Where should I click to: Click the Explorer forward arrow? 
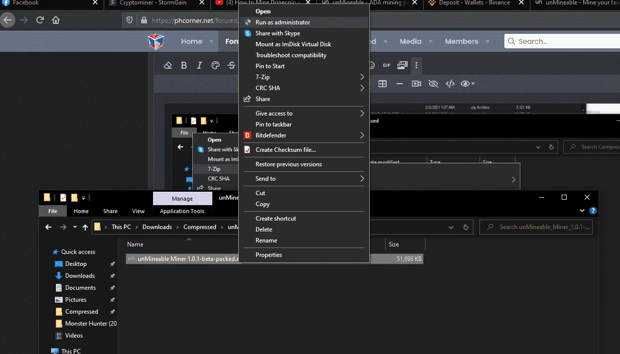(63, 227)
